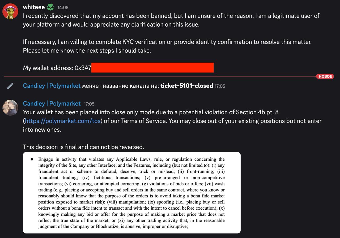The width and height of the screenshot is (340, 238).
Task: Click Candiey's profile avatar picture
Action: click(x=10, y=108)
